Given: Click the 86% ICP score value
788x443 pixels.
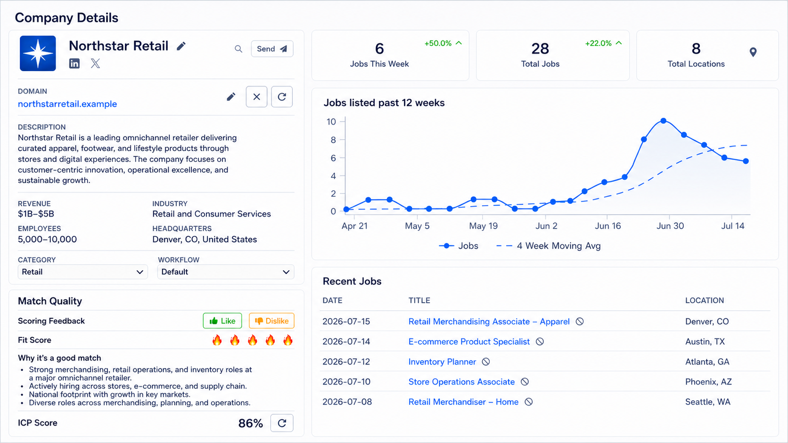Looking at the screenshot, I should click(x=251, y=423).
